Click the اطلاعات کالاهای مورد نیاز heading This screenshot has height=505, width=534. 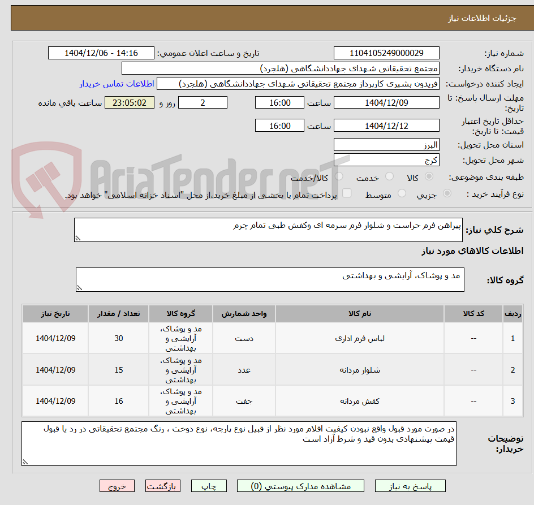tap(472, 251)
